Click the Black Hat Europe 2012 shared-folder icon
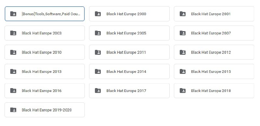The height and width of the screenshot is (126, 260). [x=183, y=52]
